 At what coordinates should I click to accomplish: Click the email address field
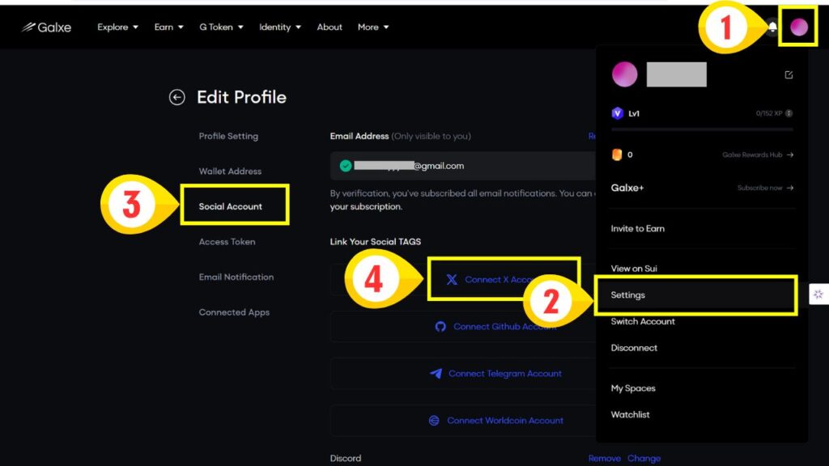coord(462,166)
